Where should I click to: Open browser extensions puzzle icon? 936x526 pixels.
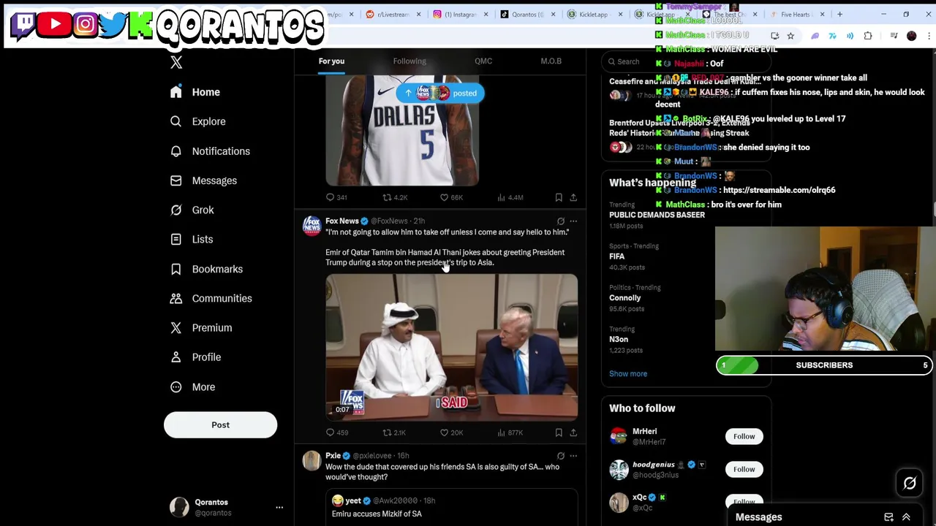pos(868,36)
